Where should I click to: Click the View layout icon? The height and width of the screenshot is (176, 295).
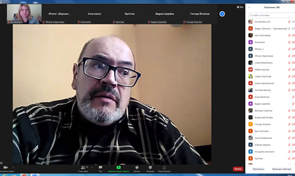tap(240, 7)
